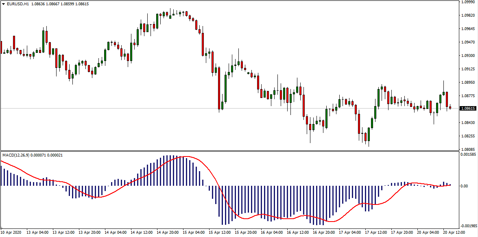Click the EURUSD,H1 symbol title text
Viewport: 478px width, 237px height.
[x=17, y=4]
